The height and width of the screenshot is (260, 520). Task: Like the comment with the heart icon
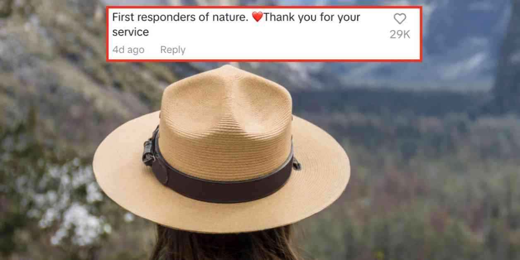[400, 19]
